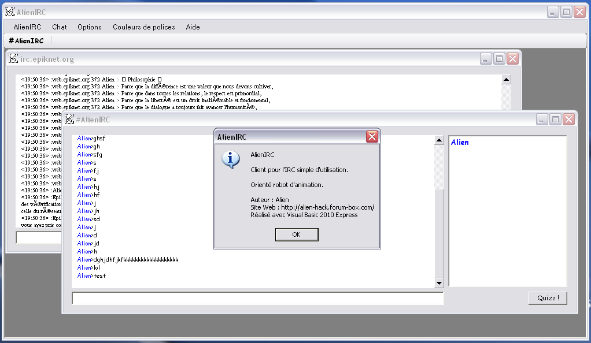This screenshot has width=591, height=343.
Task: Focus the #AlienIRC message input field
Action: click(258, 298)
